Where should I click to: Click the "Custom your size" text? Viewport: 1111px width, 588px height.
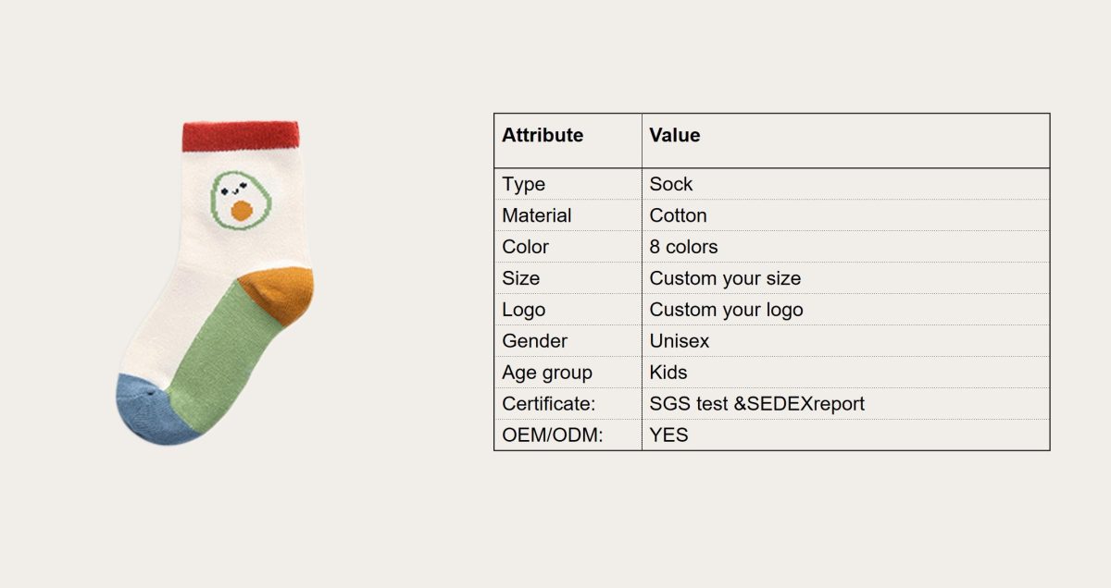coord(725,278)
